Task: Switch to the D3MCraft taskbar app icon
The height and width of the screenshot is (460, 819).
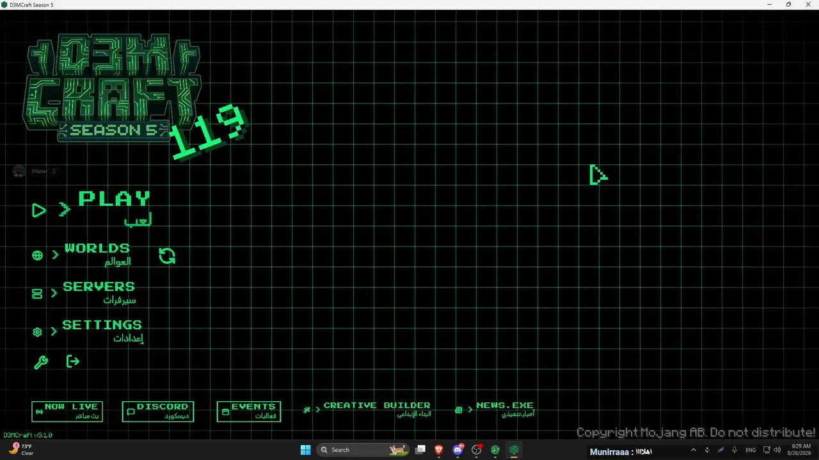Action: click(x=514, y=450)
